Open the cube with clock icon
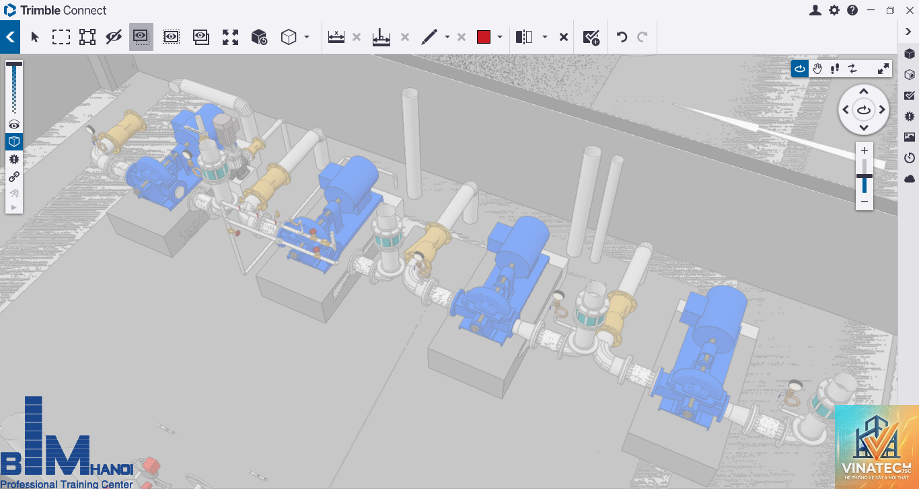 coord(259,38)
